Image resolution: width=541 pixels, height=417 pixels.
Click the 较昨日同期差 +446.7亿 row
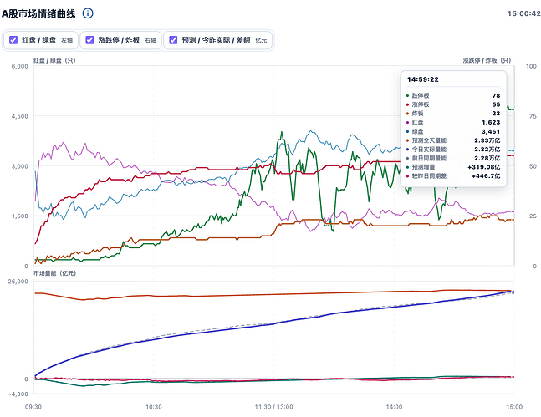pyautogui.click(x=453, y=176)
